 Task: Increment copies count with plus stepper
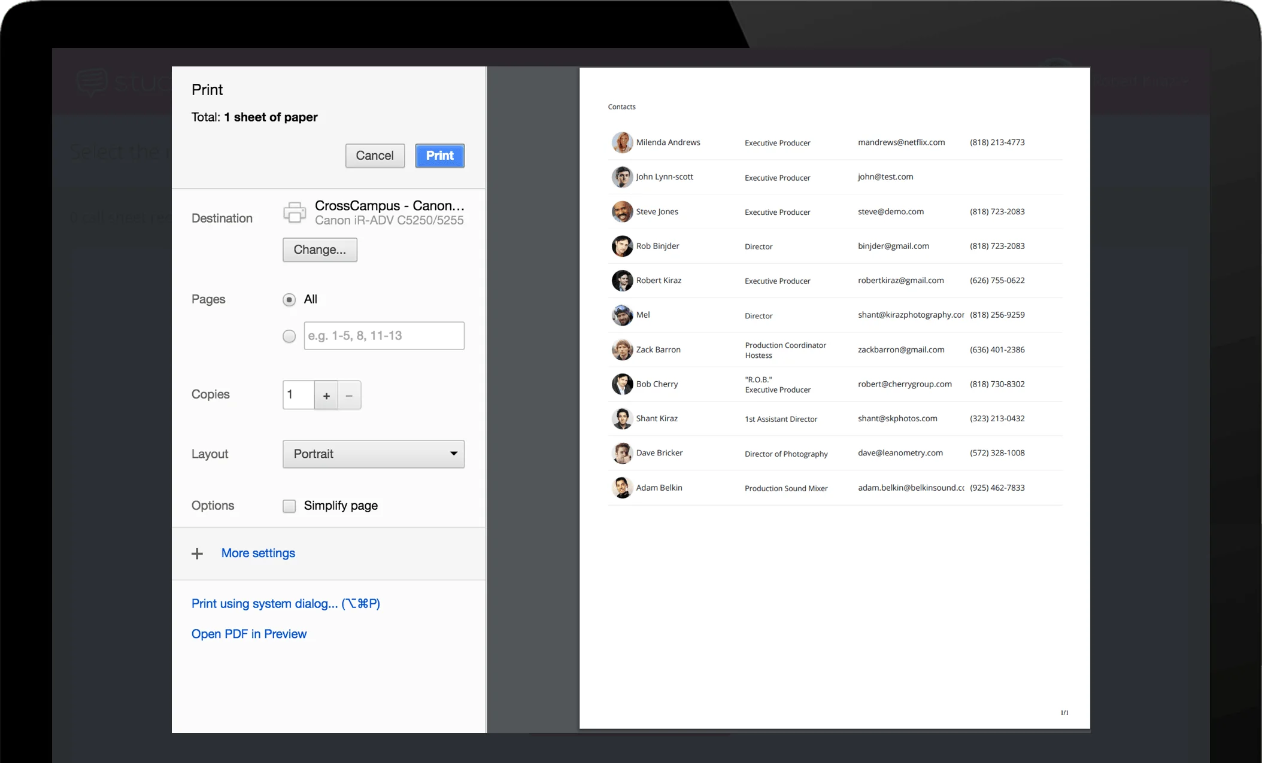pos(326,394)
